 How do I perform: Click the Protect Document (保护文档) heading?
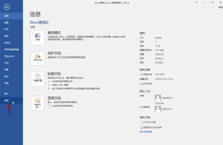[x=54, y=53]
